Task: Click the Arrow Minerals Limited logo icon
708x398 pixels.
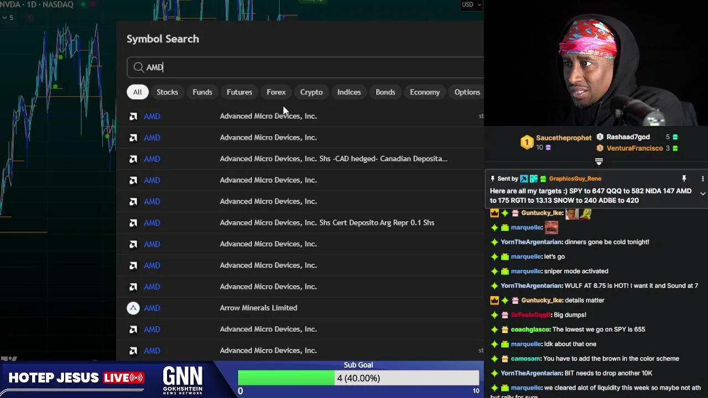Action: (133, 308)
